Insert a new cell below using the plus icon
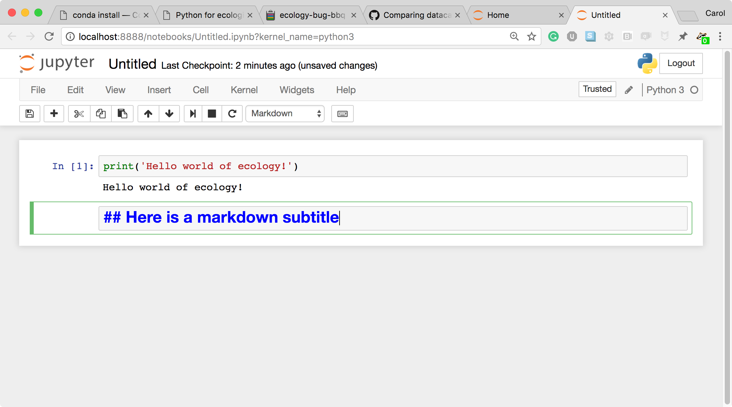The width and height of the screenshot is (732, 407). point(54,114)
